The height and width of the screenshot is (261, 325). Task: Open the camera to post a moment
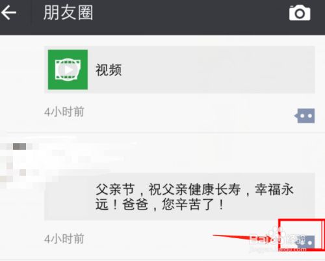pyautogui.click(x=300, y=13)
